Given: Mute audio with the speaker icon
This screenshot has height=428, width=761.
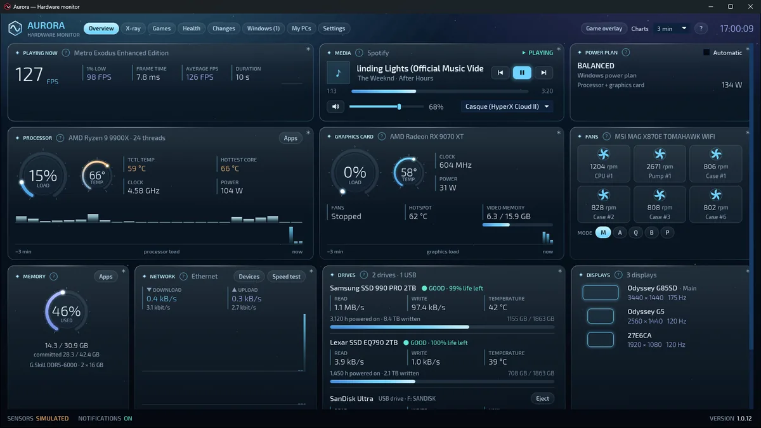Looking at the screenshot, I should (336, 106).
